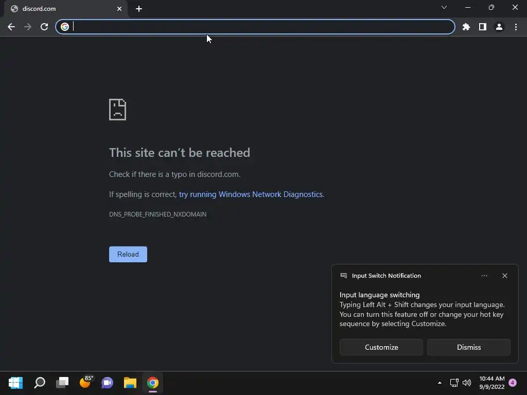Reload the page using the toolbar refresh icon

coord(44,27)
